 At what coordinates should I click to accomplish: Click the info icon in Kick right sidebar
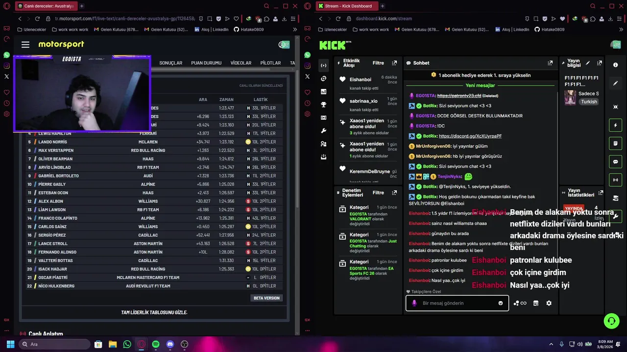[616, 65]
